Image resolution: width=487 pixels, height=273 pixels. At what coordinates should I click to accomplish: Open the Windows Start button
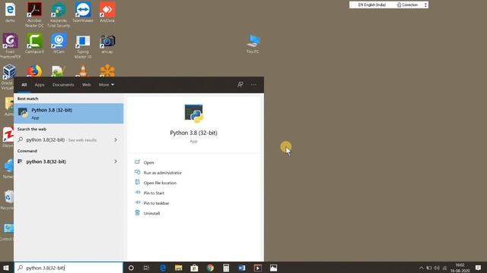[x=6, y=268]
